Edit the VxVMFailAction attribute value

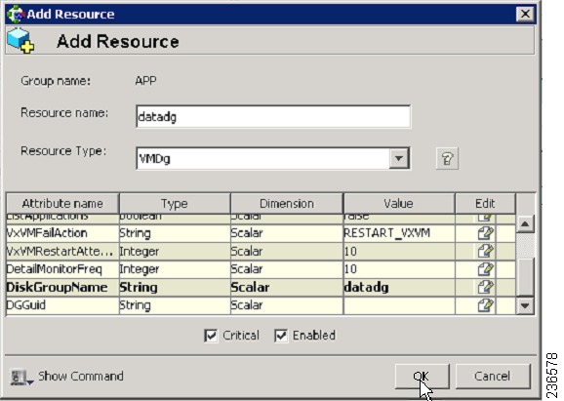click(x=485, y=233)
